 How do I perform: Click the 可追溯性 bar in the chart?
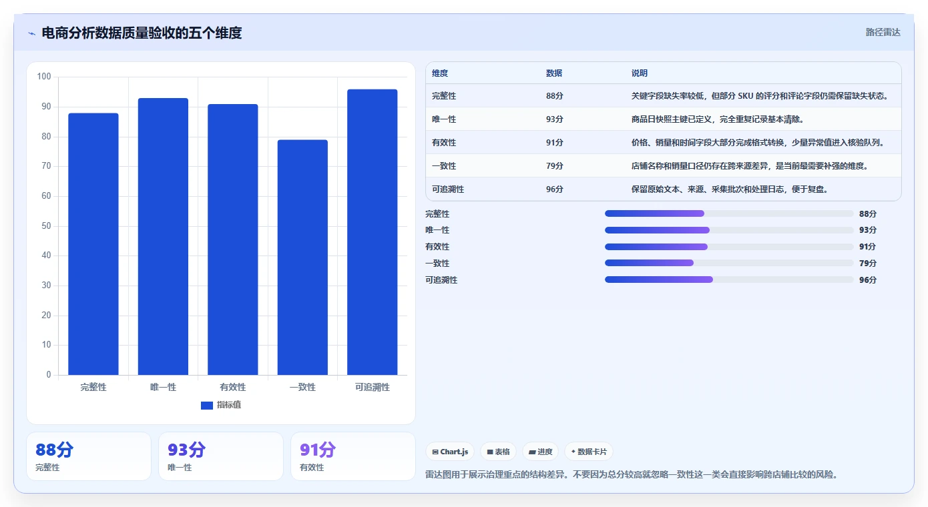click(x=373, y=232)
